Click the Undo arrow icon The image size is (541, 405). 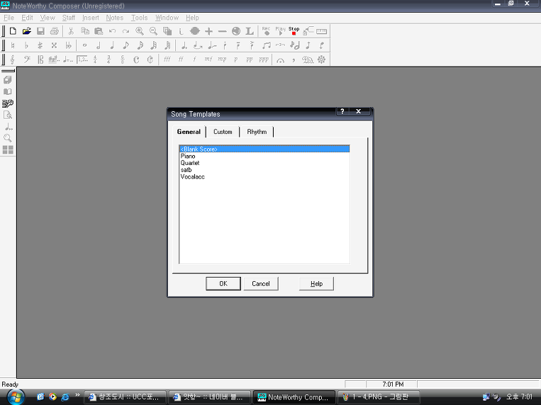pyautogui.click(x=112, y=31)
